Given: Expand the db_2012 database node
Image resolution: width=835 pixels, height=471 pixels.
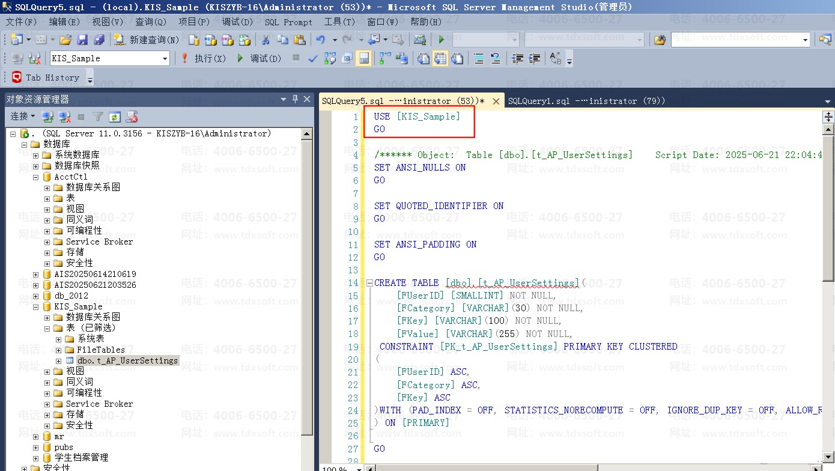Looking at the screenshot, I should click(36, 296).
